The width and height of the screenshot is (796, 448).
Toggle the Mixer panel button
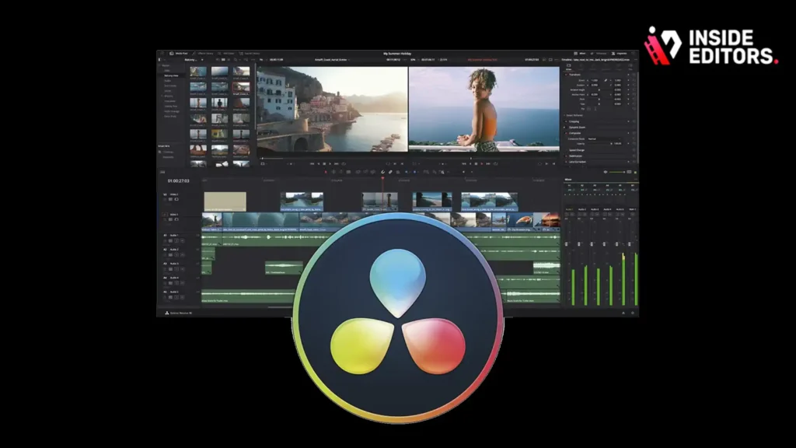tap(580, 54)
